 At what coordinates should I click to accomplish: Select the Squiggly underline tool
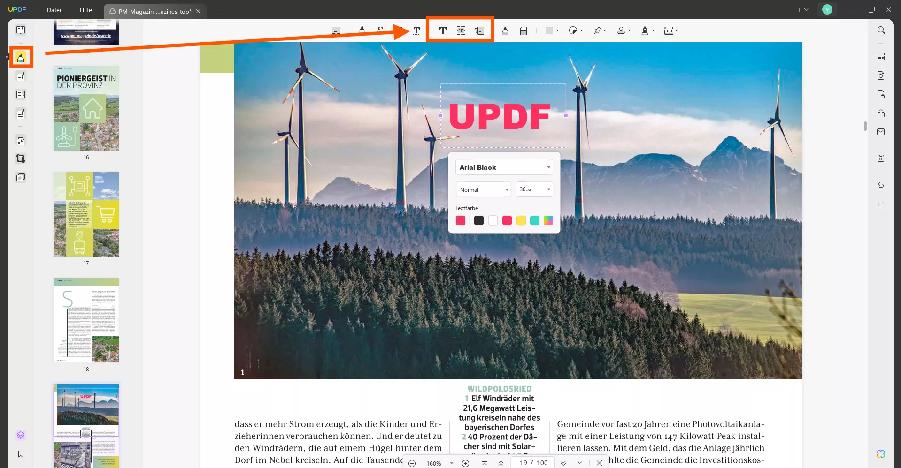click(x=416, y=30)
